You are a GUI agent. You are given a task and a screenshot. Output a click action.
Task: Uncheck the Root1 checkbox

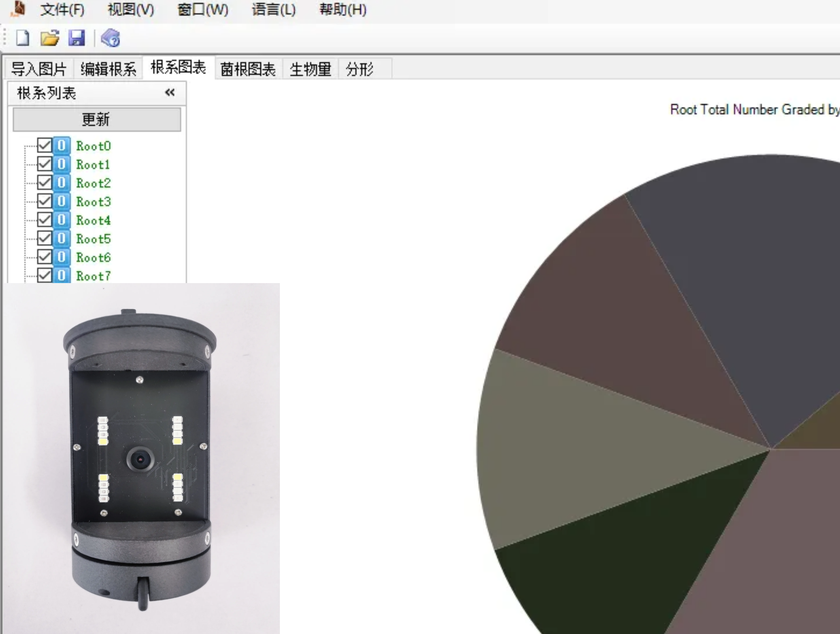44,164
